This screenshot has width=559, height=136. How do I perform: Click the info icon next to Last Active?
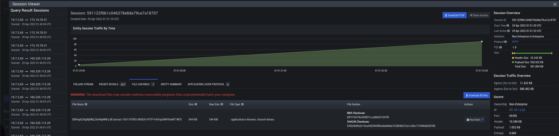pyautogui.click(x=508, y=31)
